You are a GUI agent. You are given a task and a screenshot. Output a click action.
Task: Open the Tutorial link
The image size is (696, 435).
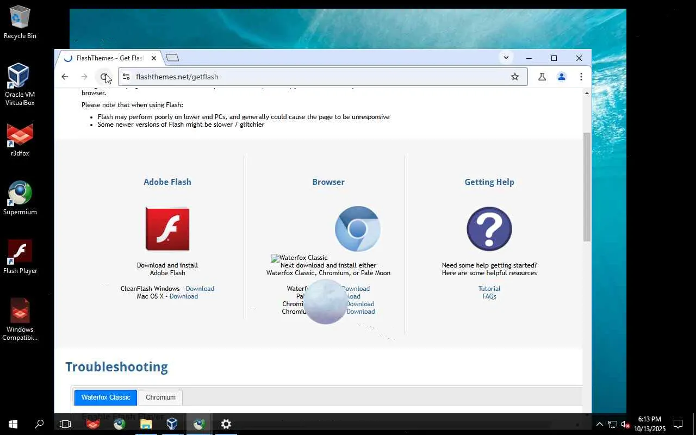489,289
